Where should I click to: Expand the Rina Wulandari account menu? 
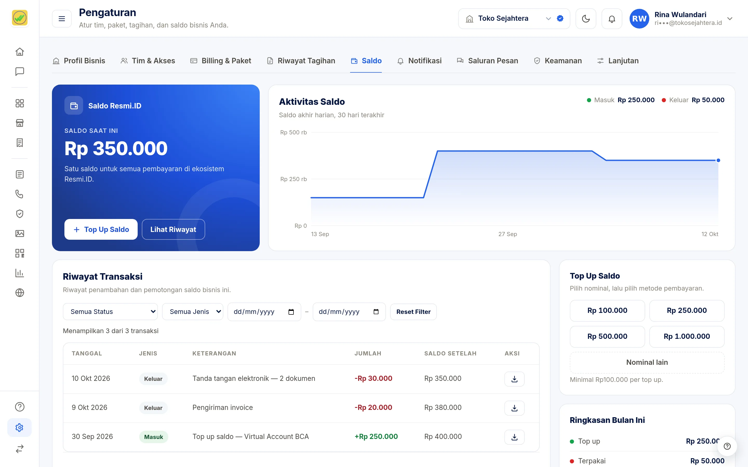(x=681, y=18)
